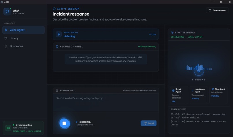This screenshot has height=137, width=233.
Task: Click the Enter to send hint text
Action: 140,90
